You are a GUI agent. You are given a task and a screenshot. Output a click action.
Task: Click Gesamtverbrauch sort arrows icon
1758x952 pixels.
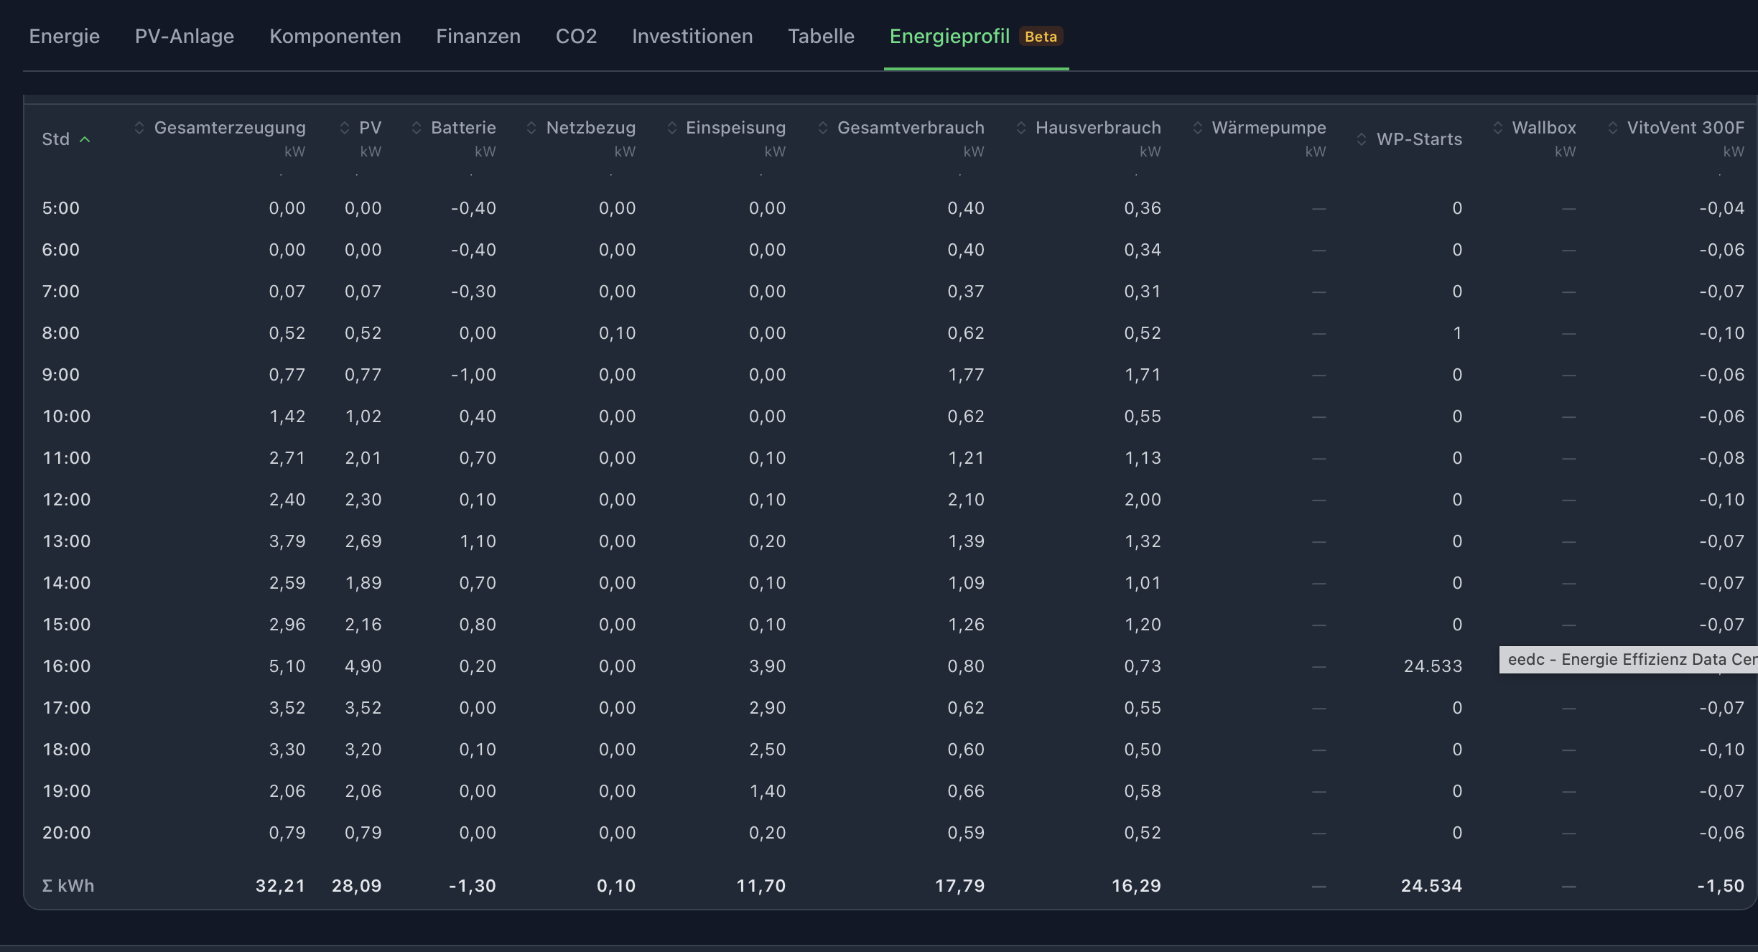pyautogui.click(x=823, y=128)
